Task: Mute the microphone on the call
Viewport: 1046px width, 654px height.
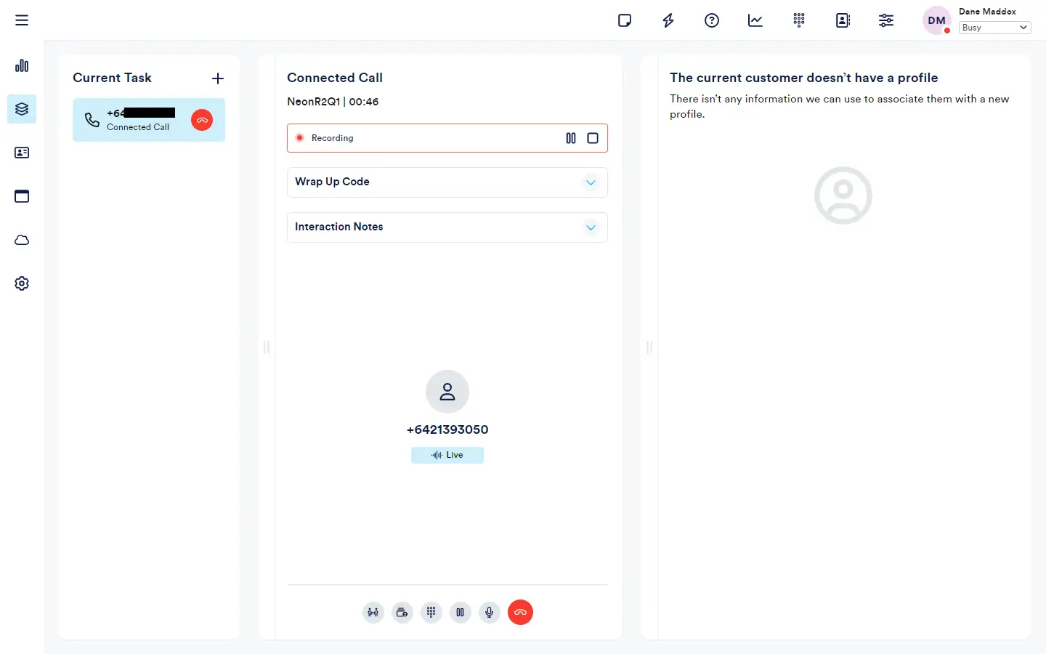Action: point(490,613)
